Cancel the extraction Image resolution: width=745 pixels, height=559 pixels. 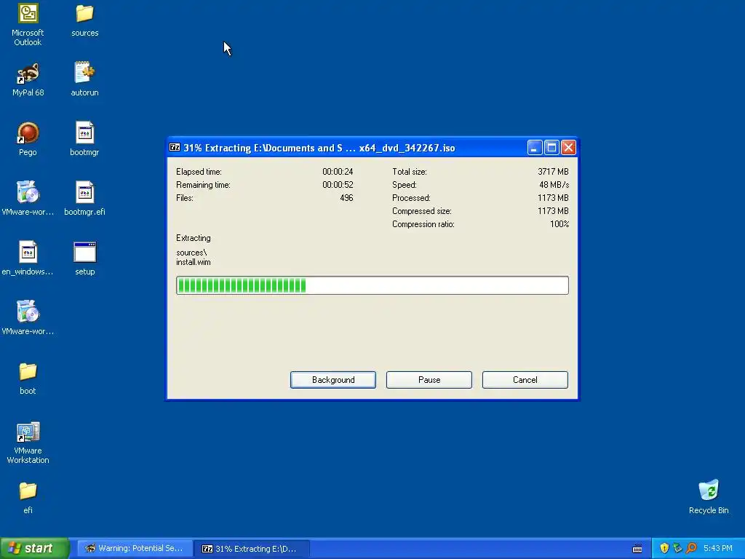[525, 380]
